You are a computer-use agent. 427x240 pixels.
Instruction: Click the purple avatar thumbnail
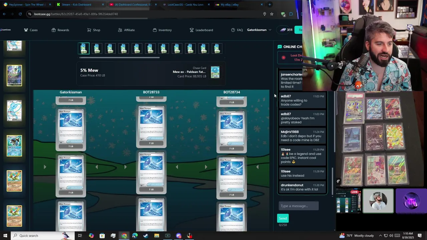411,201
